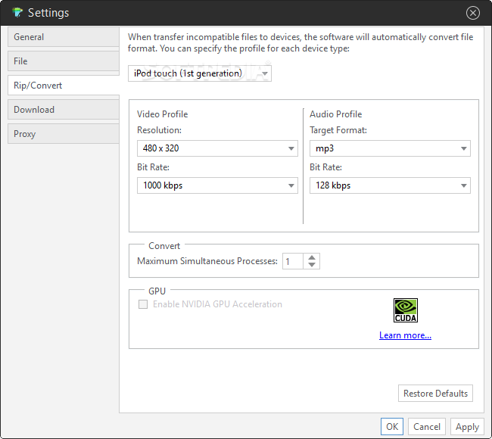Screen dimensions: 492x439
Task: Open the File settings tab
Action: [64, 61]
